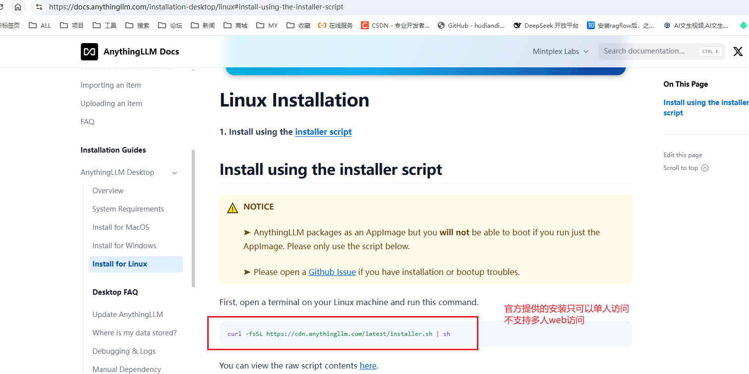Click the address bar URL
Image resolution: width=749 pixels, height=374 pixels.
click(x=196, y=7)
